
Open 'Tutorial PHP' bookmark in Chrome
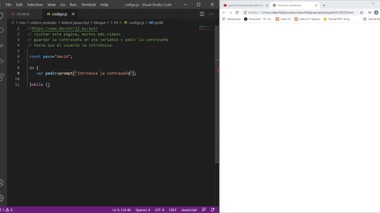click(337, 19)
